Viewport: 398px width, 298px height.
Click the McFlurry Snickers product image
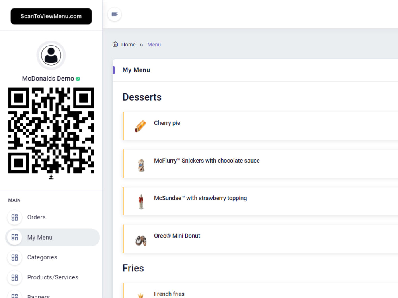coord(141,165)
